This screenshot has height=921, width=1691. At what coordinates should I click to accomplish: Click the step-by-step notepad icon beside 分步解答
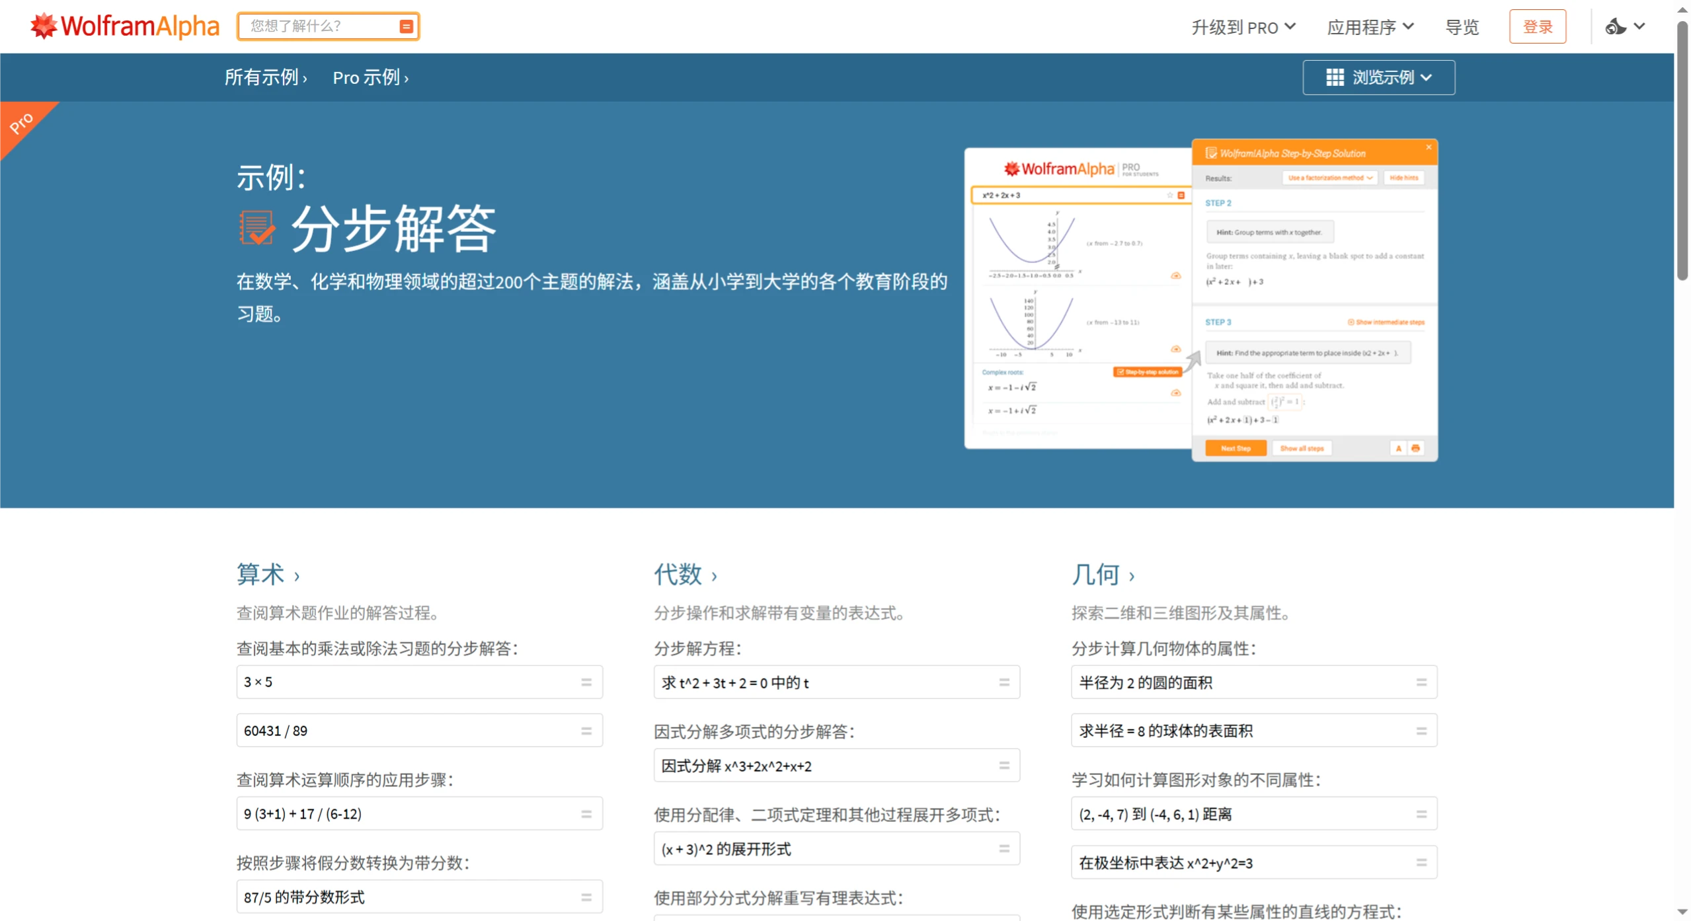tap(256, 228)
